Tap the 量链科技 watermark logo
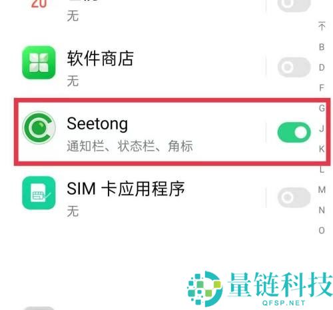This screenshot has width=333, height=310. (x=259, y=289)
